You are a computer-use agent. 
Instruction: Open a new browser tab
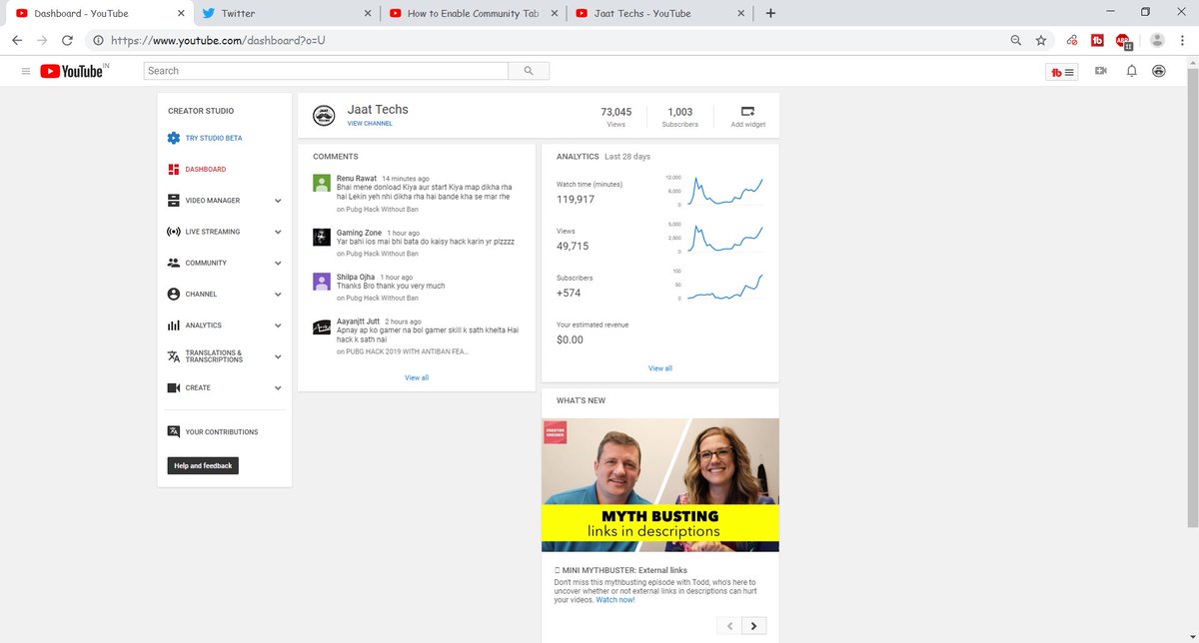[770, 13]
